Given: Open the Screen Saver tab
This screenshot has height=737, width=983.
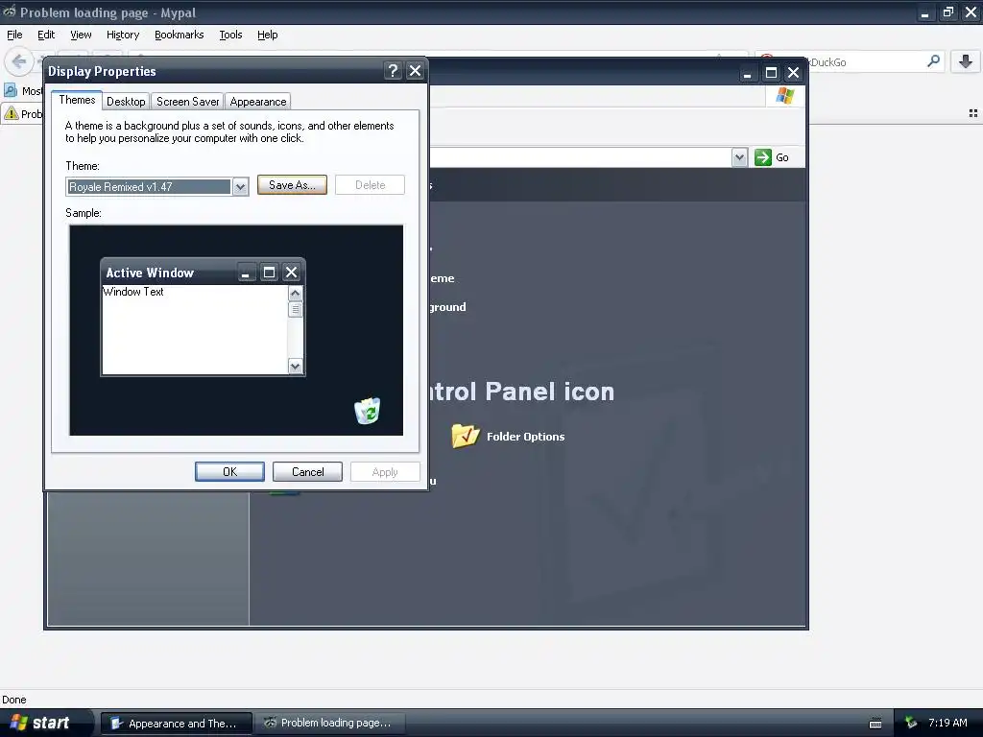Looking at the screenshot, I should pos(187,102).
